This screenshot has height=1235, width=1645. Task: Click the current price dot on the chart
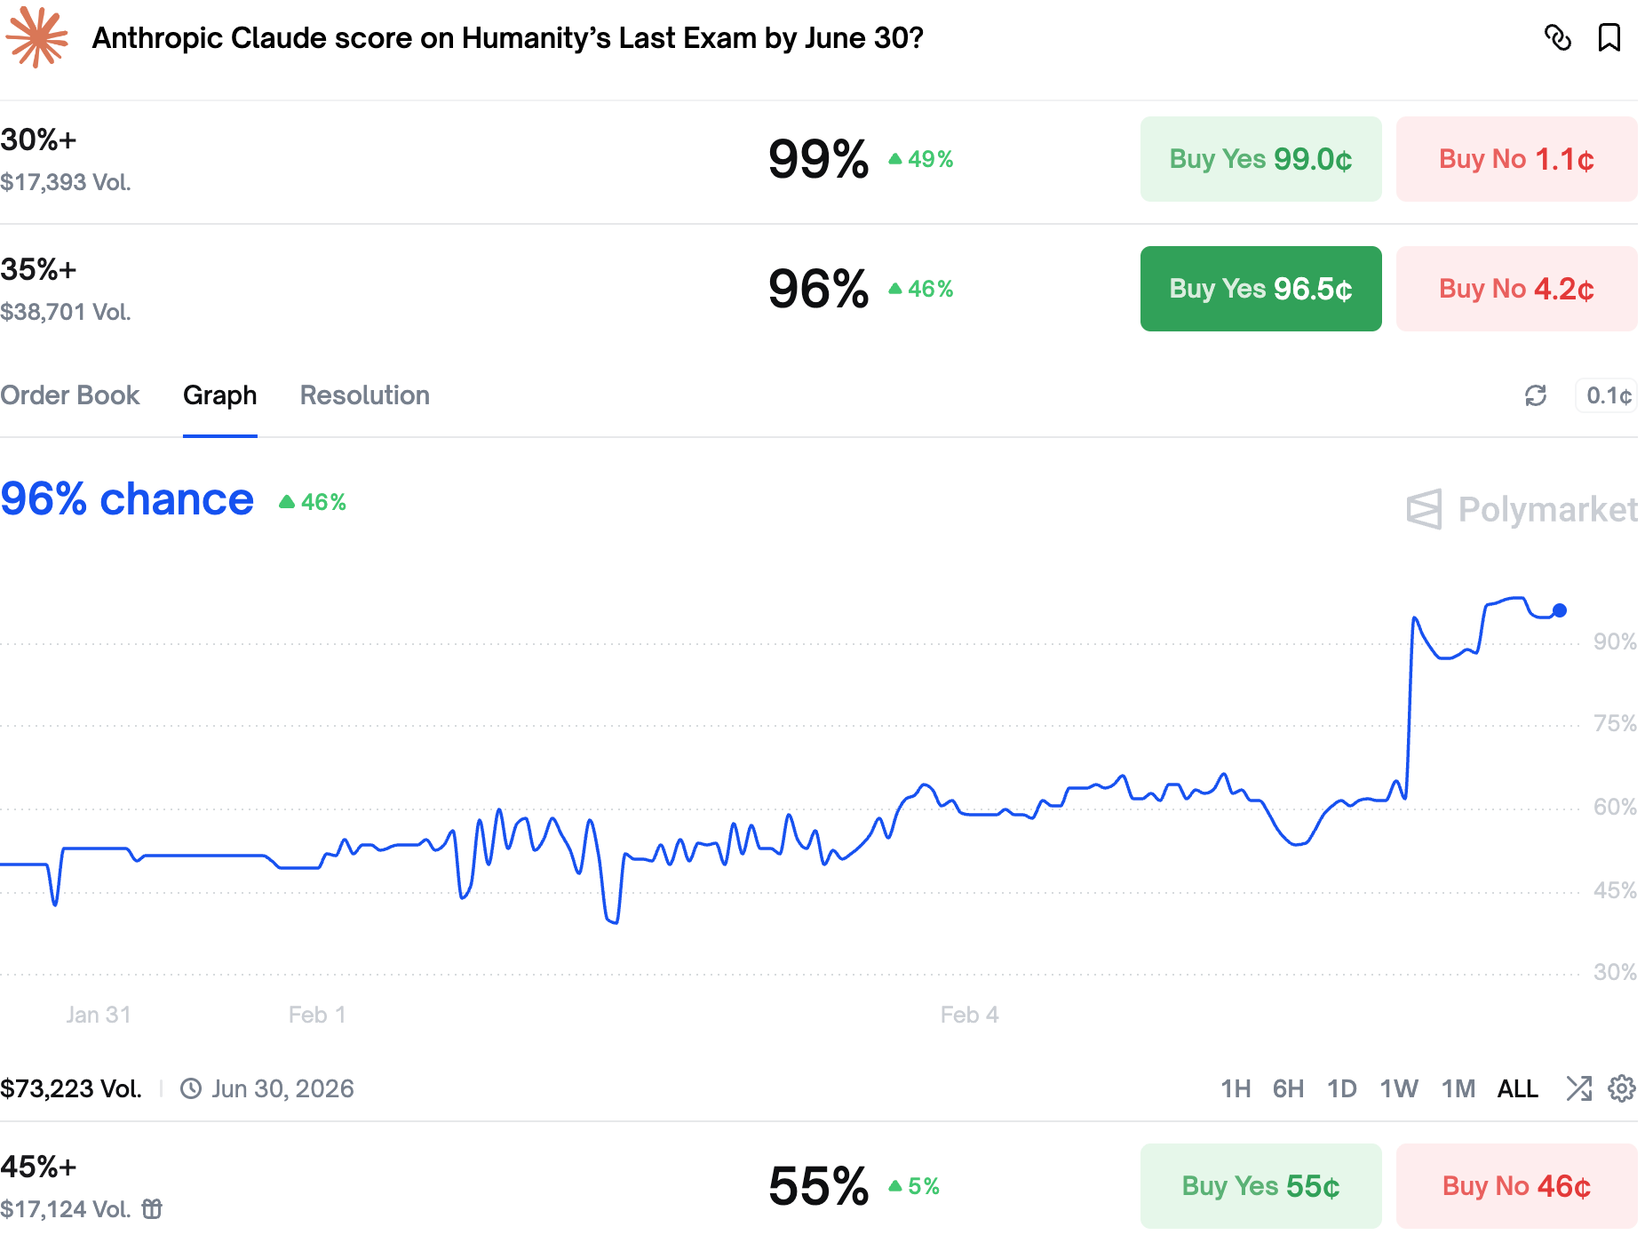(1560, 610)
